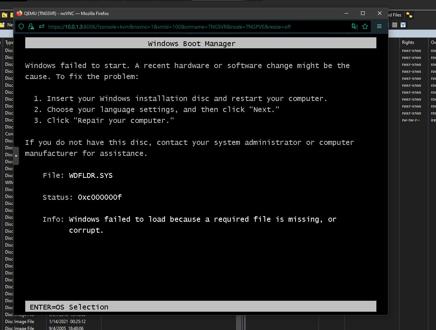436x330 pixels.
Task: Close the QEMU noVNC Firefox window
Action: (379, 14)
